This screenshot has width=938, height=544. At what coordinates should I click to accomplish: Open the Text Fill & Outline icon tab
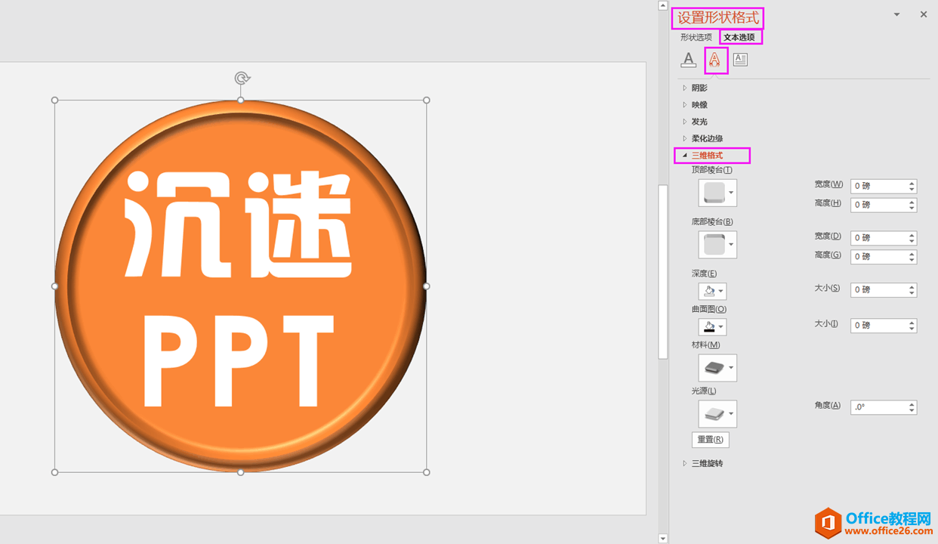tap(688, 60)
